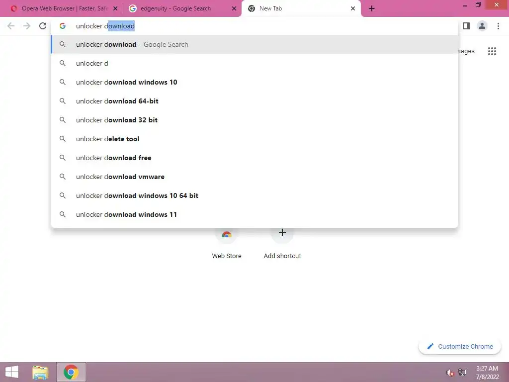Open the Windows Start button
Image resolution: width=509 pixels, height=382 pixels.
(12, 372)
